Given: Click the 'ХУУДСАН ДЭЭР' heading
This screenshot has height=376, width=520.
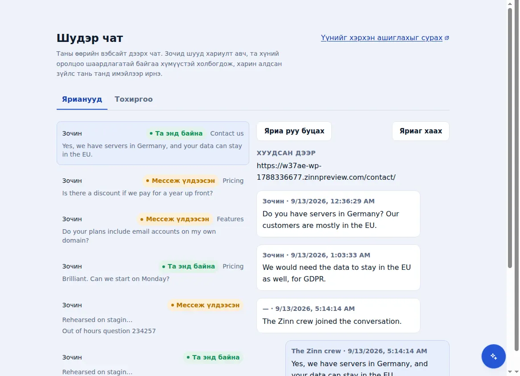Looking at the screenshot, I should (x=286, y=153).
